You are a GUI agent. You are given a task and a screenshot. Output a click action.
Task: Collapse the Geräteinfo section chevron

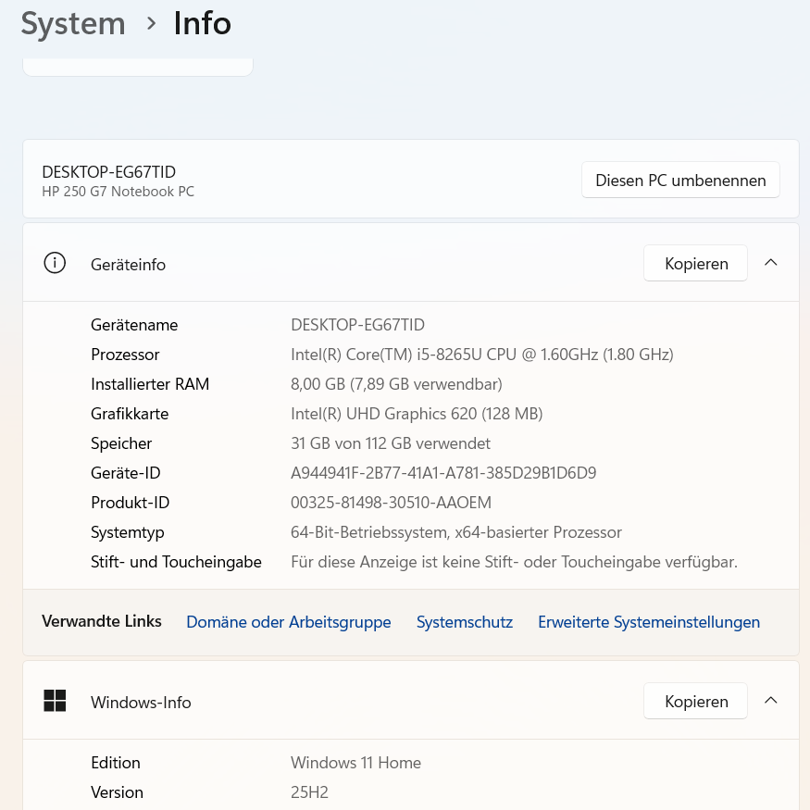(x=770, y=262)
